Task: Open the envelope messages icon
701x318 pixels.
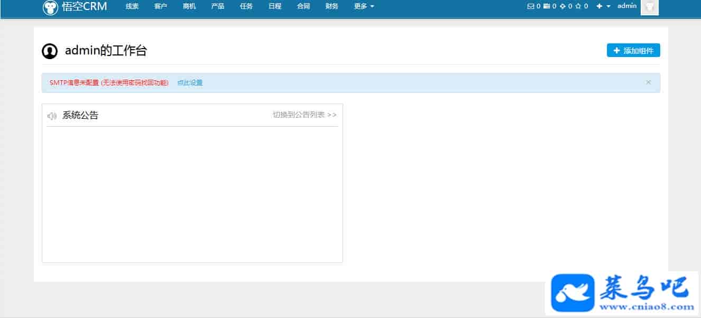Action: [x=531, y=6]
